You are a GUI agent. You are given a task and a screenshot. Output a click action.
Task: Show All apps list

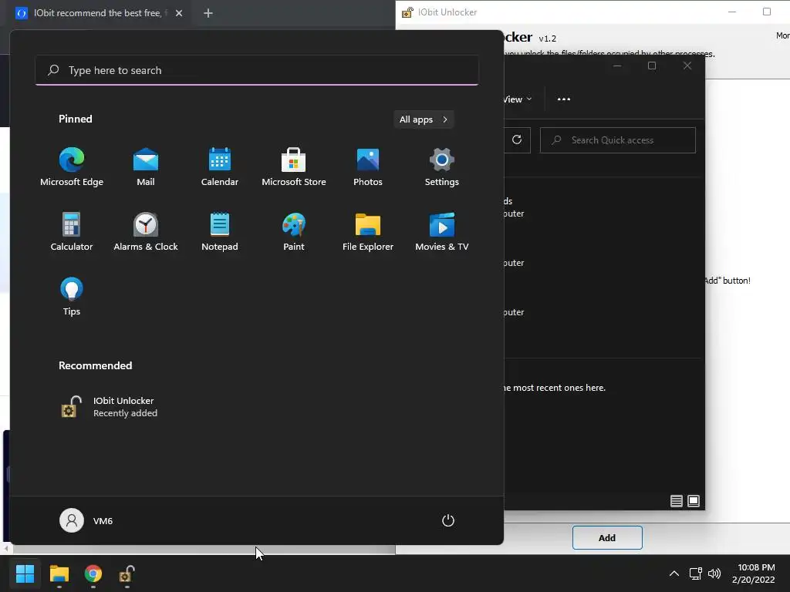(424, 119)
